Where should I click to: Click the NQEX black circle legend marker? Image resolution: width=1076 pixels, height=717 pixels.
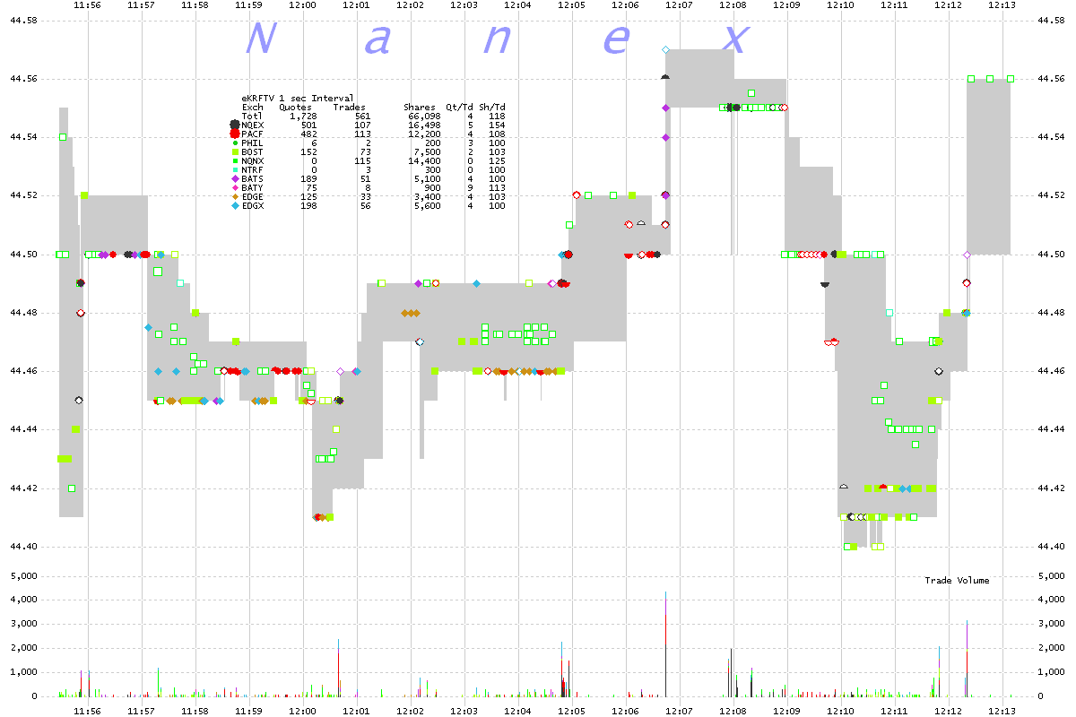click(x=235, y=125)
